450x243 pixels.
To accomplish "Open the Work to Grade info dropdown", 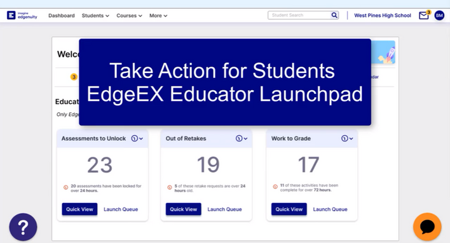I will point(347,138).
